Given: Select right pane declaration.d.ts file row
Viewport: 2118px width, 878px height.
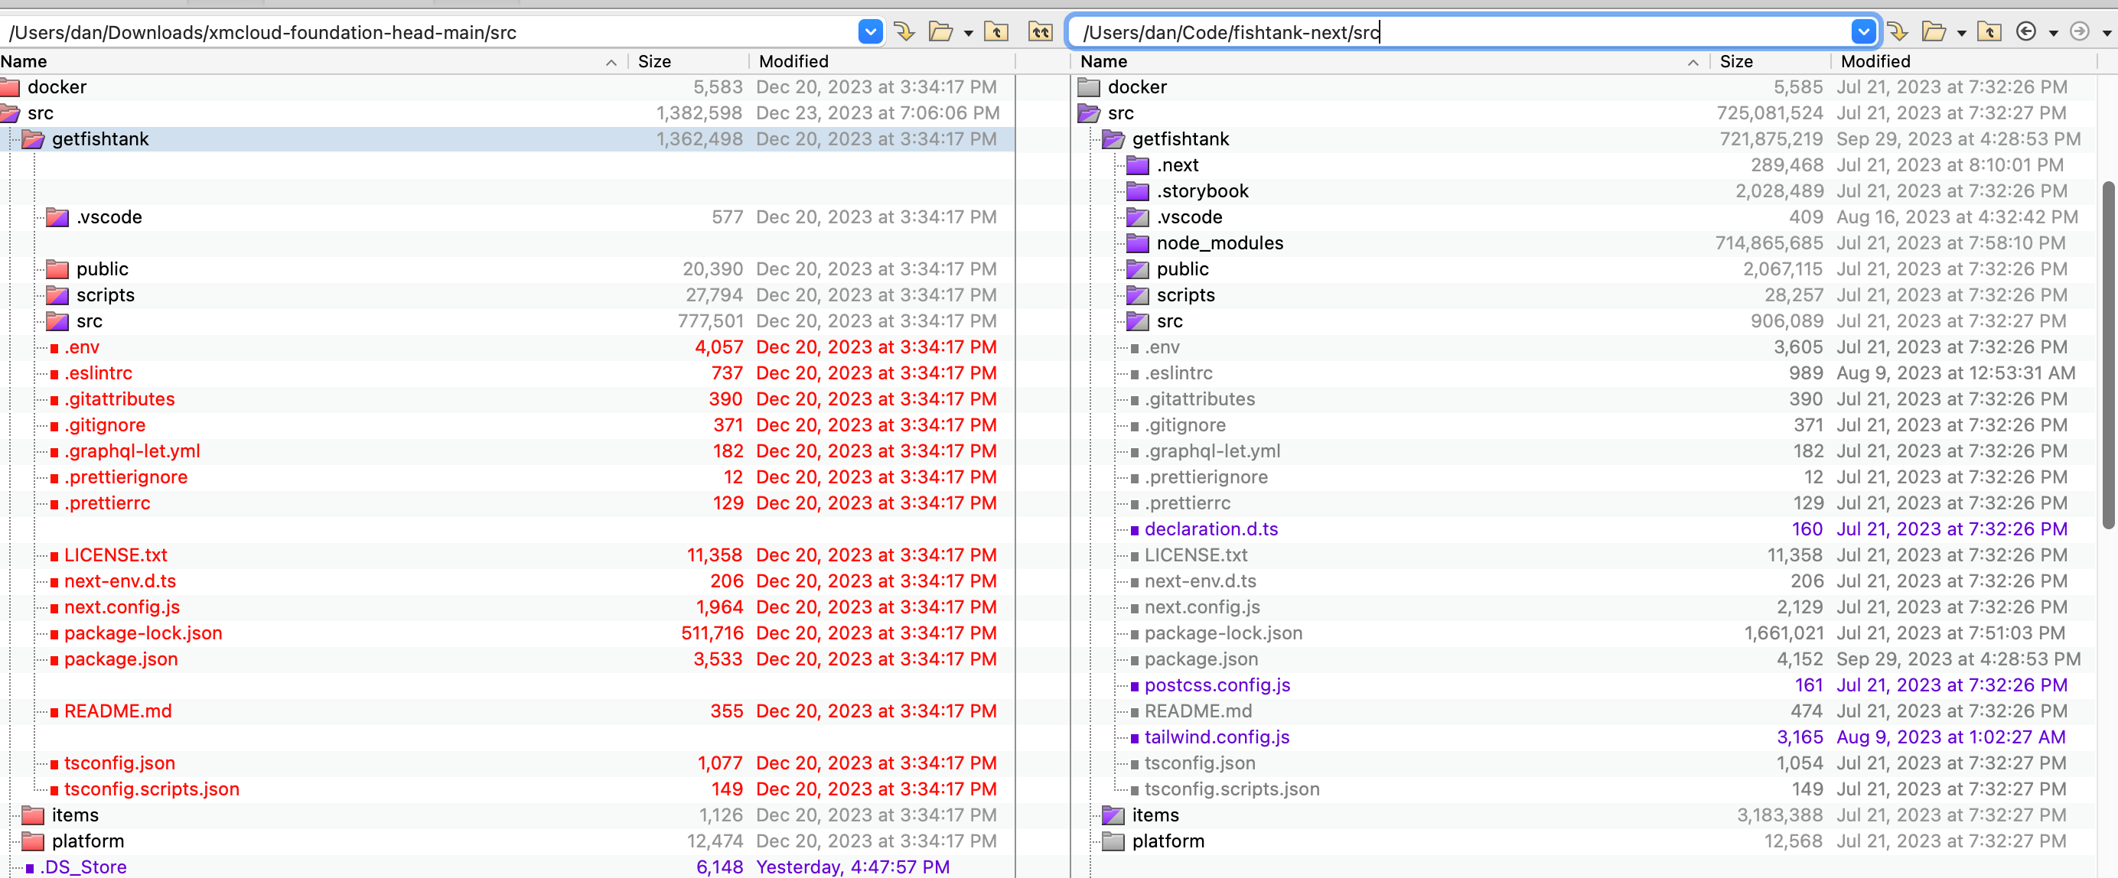Looking at the screenshot, I should tap(1585, 529).
